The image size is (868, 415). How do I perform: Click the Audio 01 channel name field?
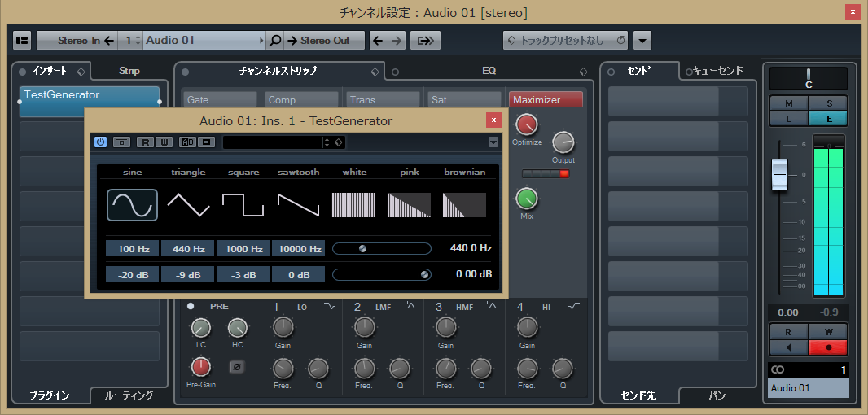[808, 388]
